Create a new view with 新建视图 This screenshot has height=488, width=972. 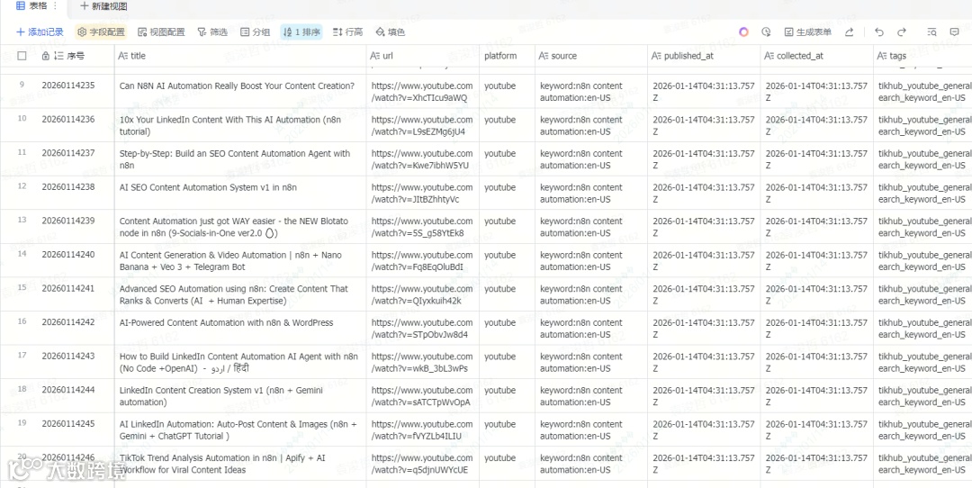(103, 6)
